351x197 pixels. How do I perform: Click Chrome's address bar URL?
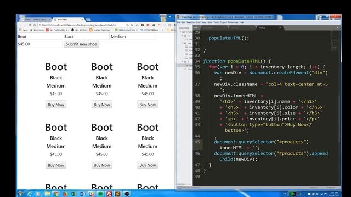pyautogui.click(x=79, y=25)
